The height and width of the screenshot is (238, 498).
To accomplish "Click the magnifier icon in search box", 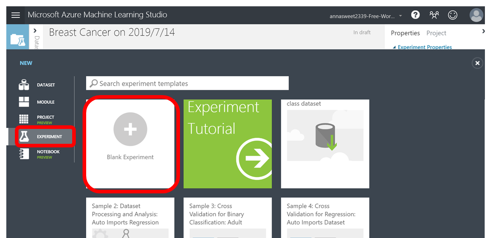I will 94,83.
